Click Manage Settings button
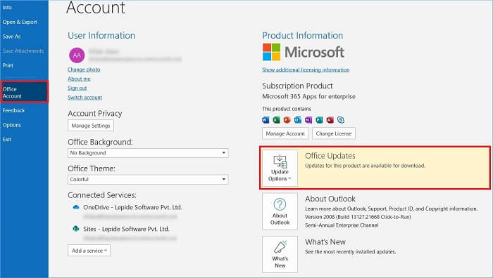 pyautogui.click(x=91, y=126)
